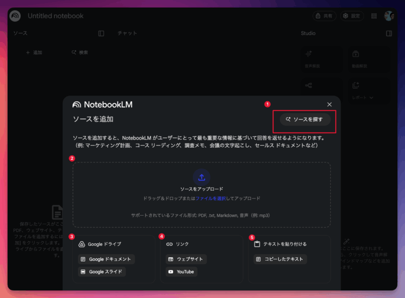This screenshot has width=405, height=298.
Task: Click the ＋ 追加 add source button
Action: click(x=34, y=53)
